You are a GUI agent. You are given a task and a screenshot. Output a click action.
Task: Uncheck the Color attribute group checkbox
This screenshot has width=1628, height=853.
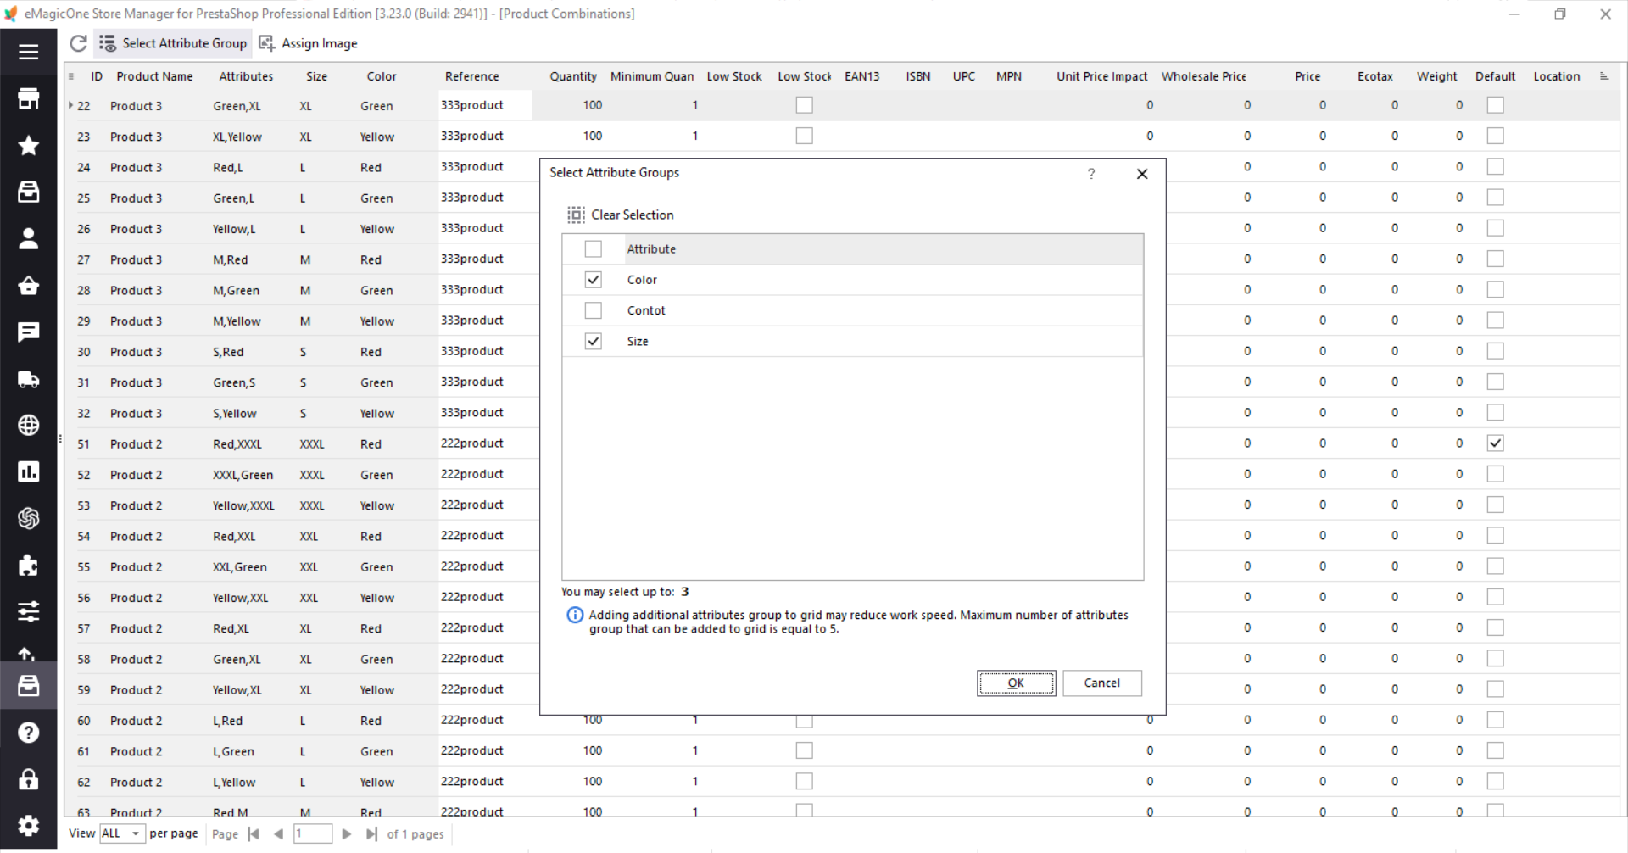point(593,280)
